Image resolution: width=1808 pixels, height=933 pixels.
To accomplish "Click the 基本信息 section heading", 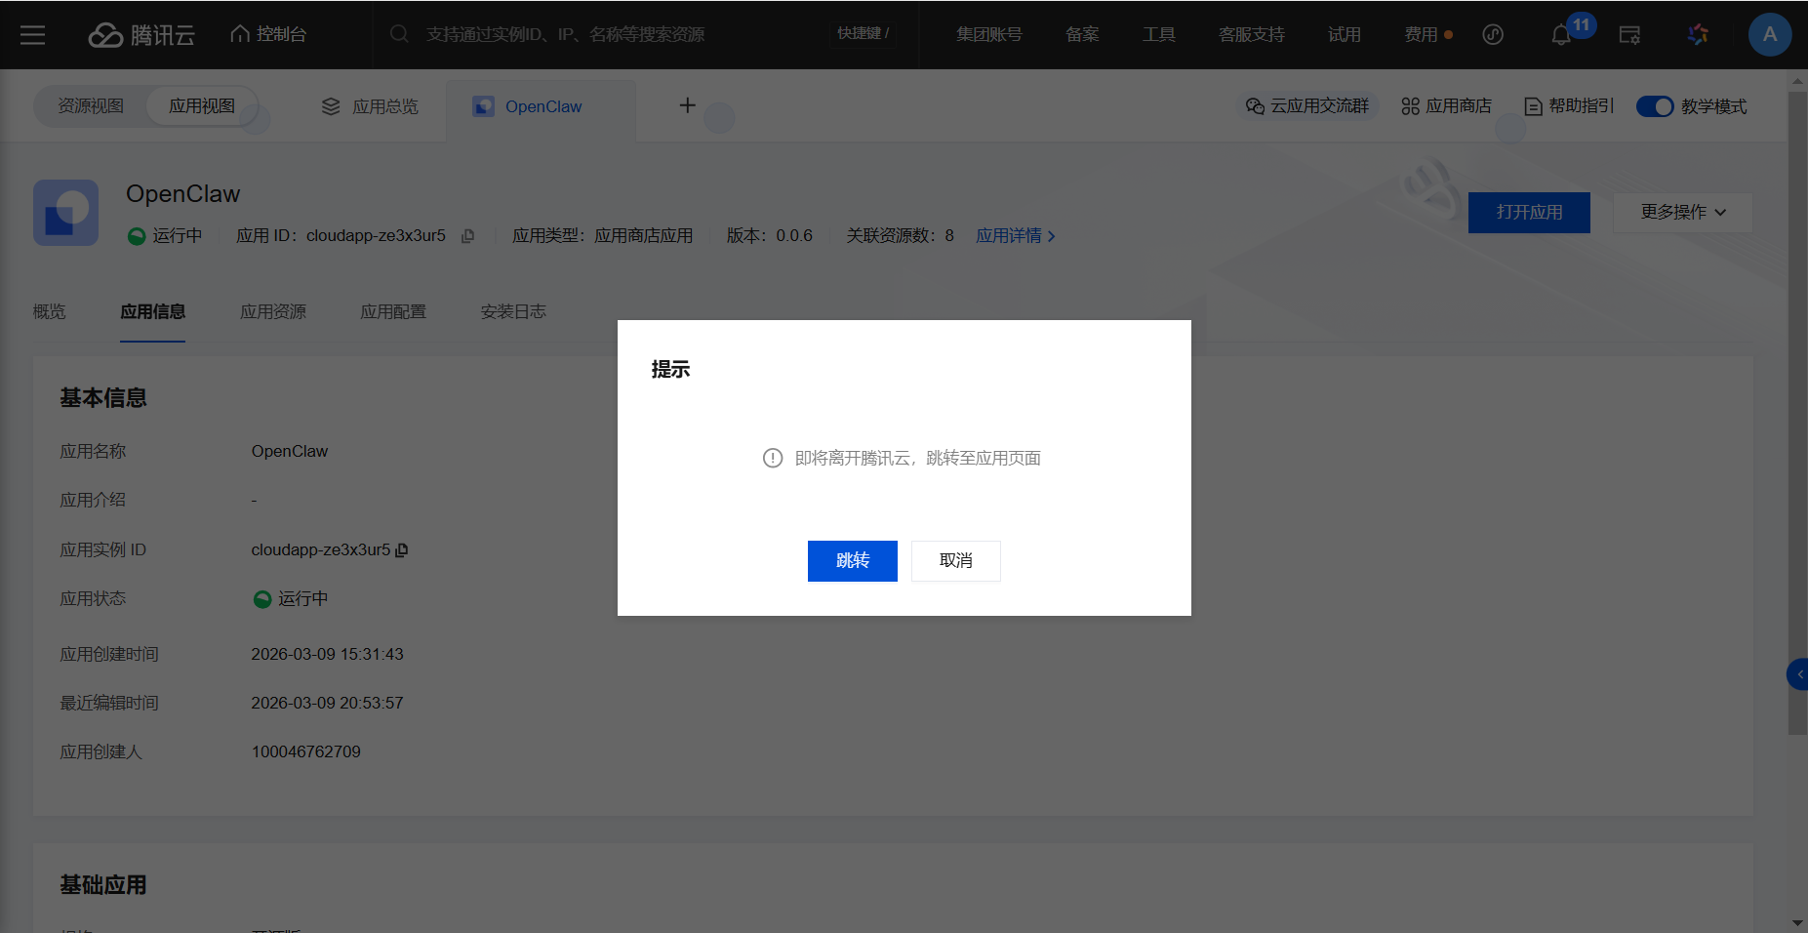I will tap(103, 398).
